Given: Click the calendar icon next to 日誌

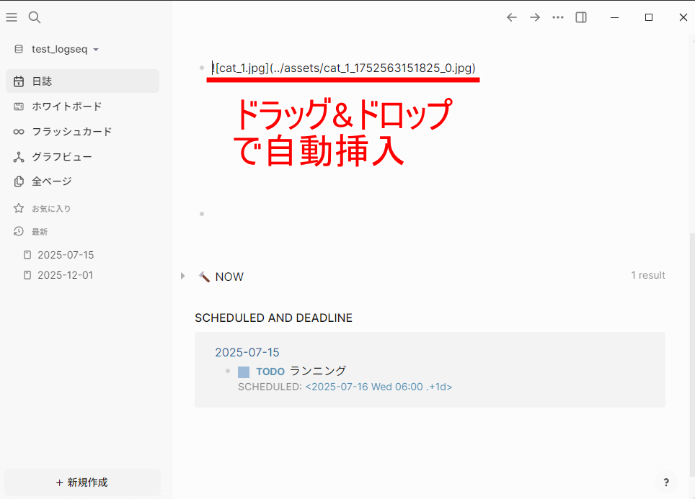Looking at the screenshot, I should point(19,81).
